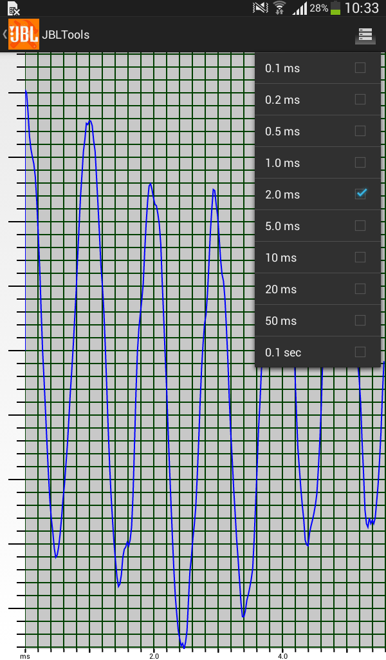Image resolution: width=386 pixels, height=660 pixels.
Task: Check the 0.1 ms checkbox
Action: (x=360, y=68)
